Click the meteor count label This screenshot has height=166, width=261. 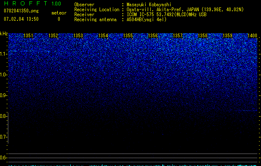click(59, 13)
